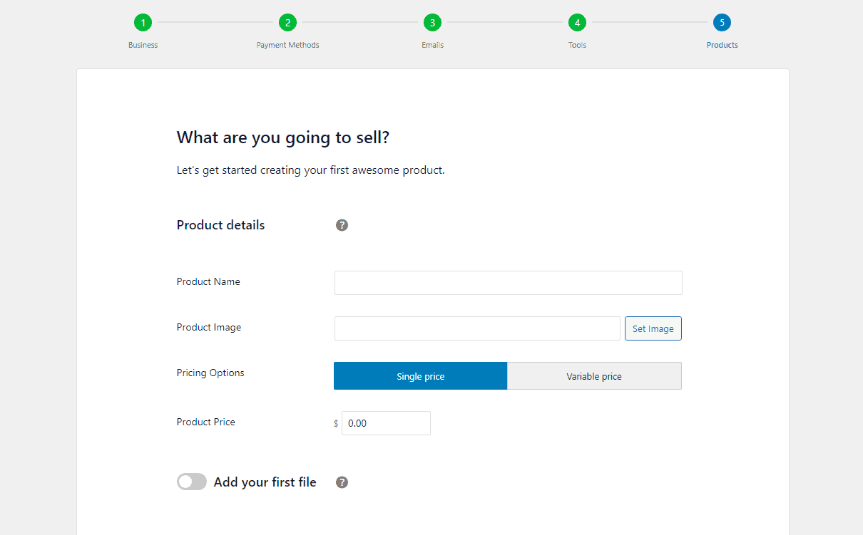The width and height of the screenshot is (863, 535).
Task: Switch to the Tools step label
Action: [x=577, y=45]
